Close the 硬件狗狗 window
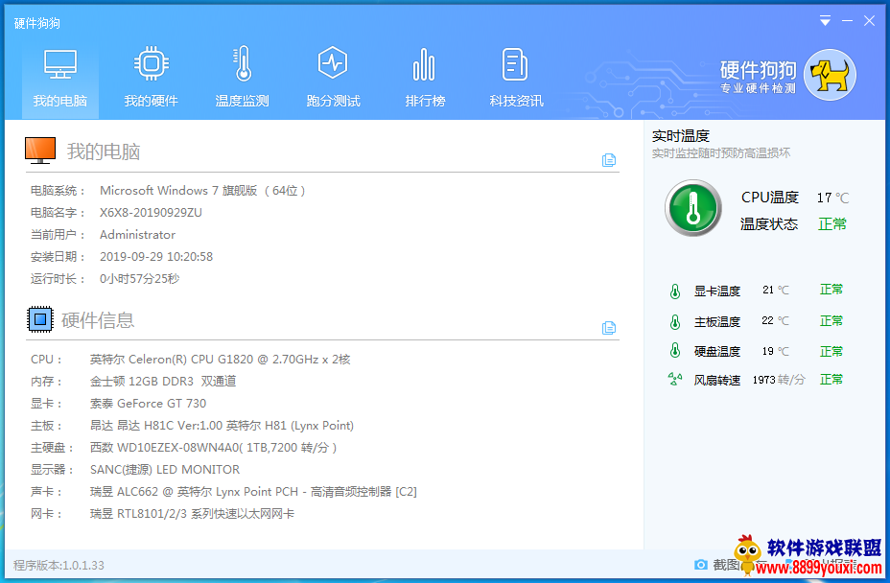Screen dimensions: 890x583 click(x=869, y=21)
